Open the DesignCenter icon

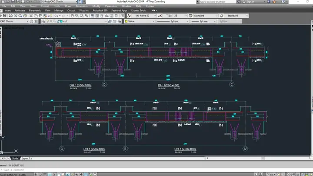tap(97, 16)
